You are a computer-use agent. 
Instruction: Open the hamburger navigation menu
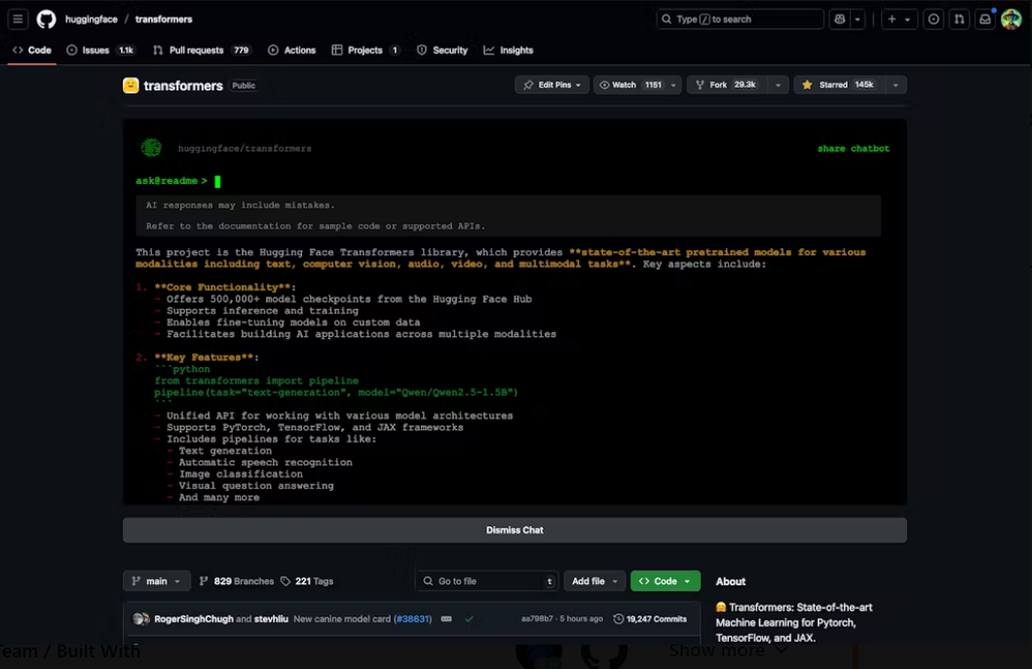(18, 19)
